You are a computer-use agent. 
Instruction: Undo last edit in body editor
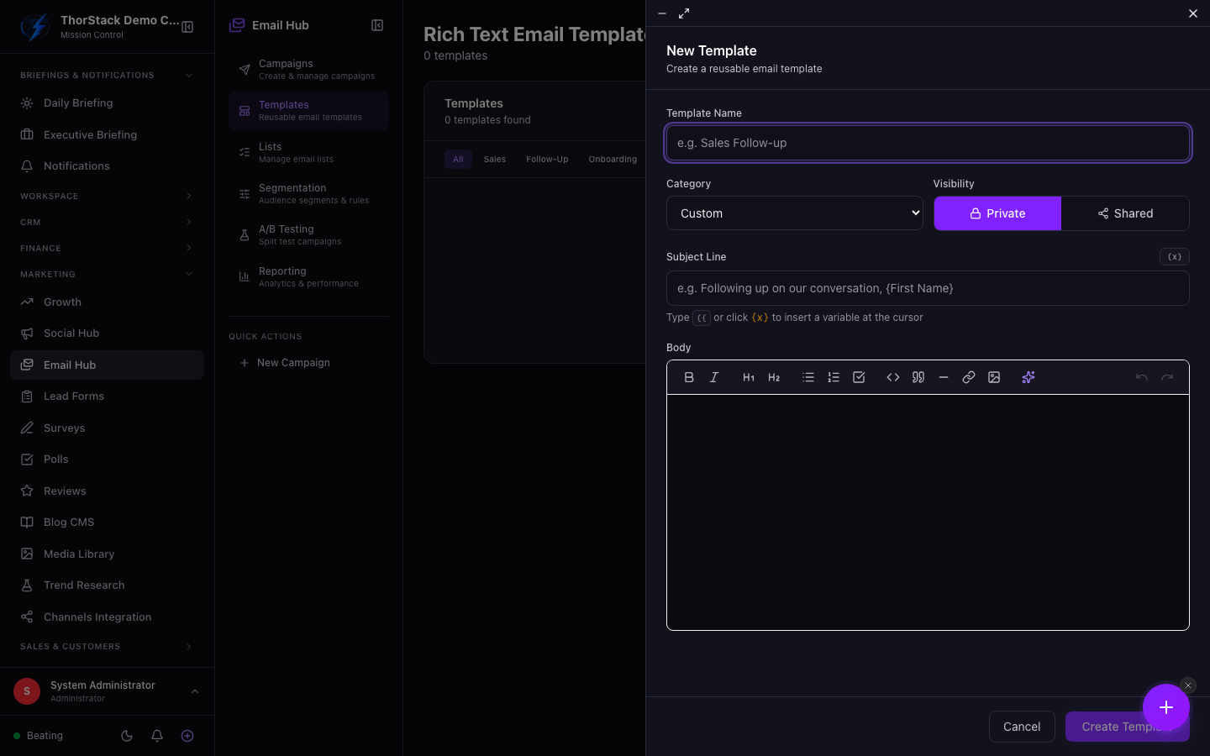pos(1142,377)
